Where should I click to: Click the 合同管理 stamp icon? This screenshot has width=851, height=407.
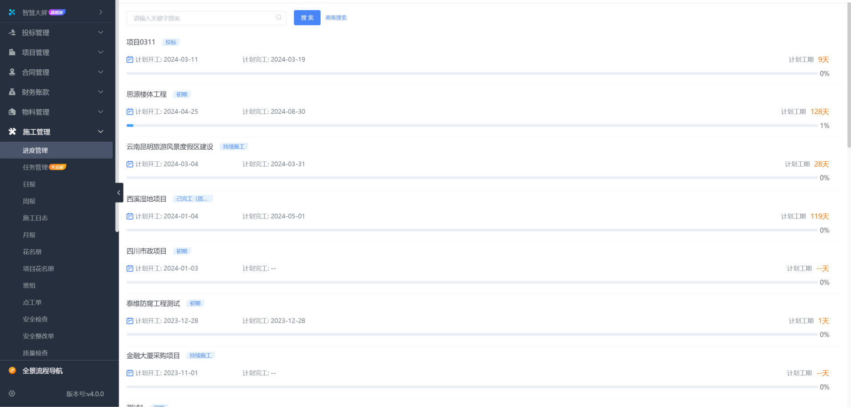[12, 72]
